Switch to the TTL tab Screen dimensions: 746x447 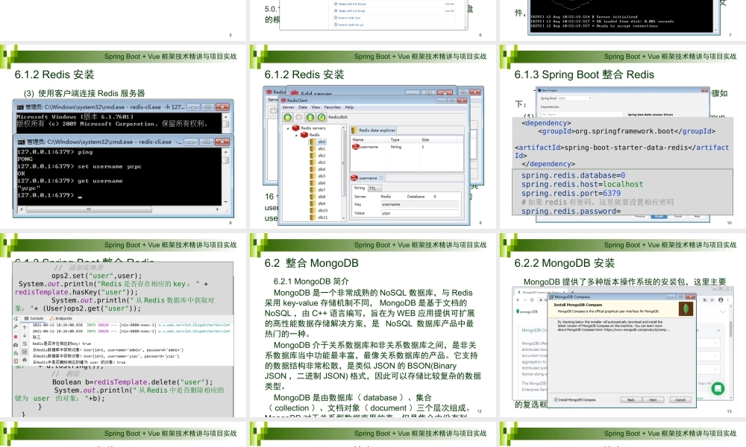point(374,188)
